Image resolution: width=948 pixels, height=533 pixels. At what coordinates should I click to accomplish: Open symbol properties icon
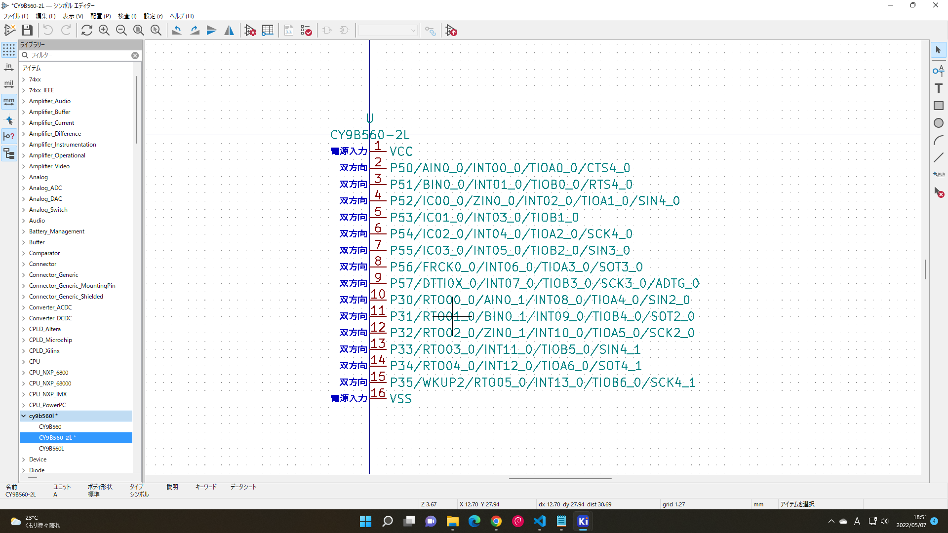point(250,31)
